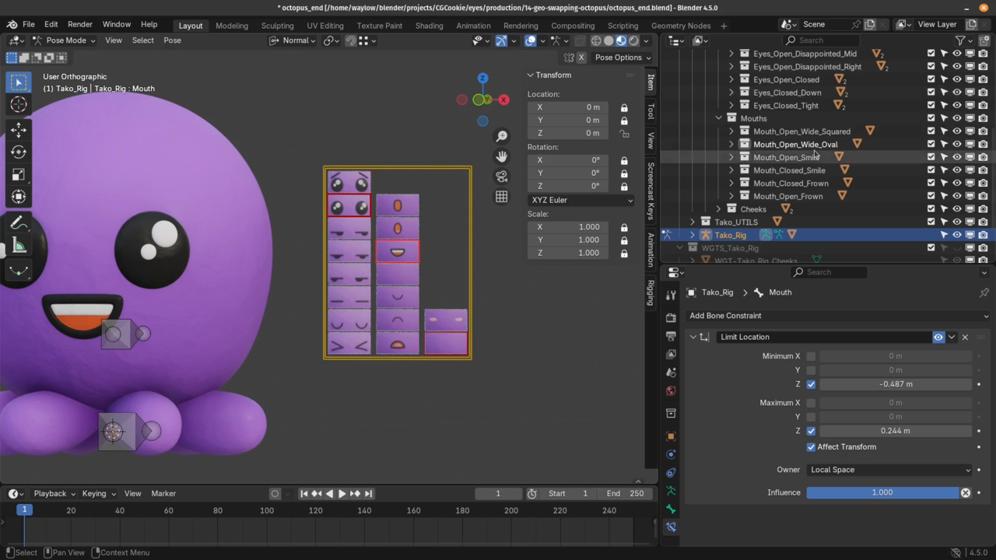This screenshot has height=560, width=996.
Task: Switch to orthographic grid view icon
Action: 502,197
